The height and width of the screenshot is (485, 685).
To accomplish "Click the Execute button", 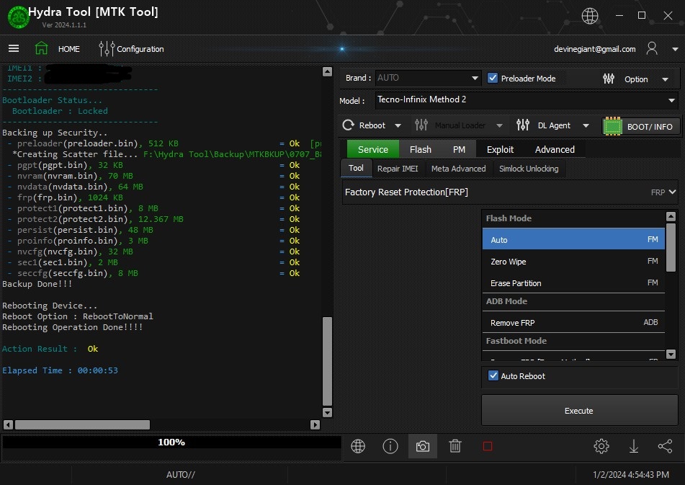I will (x=579, y=410).
